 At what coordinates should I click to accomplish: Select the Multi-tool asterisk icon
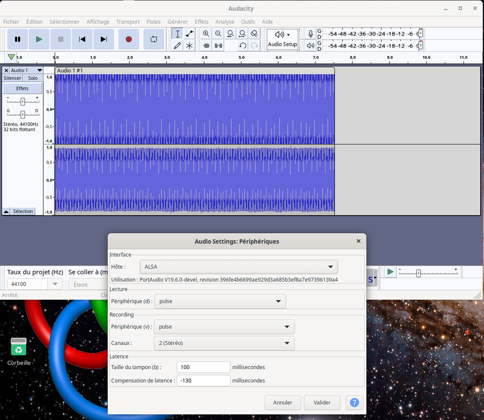[x=189, y=46]
